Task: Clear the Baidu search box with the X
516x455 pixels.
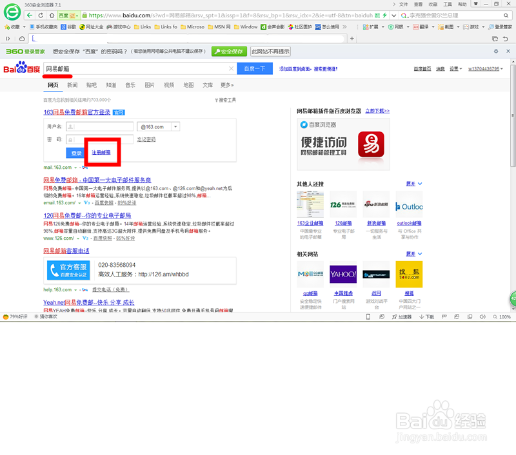Action: [x=231, y=68]
